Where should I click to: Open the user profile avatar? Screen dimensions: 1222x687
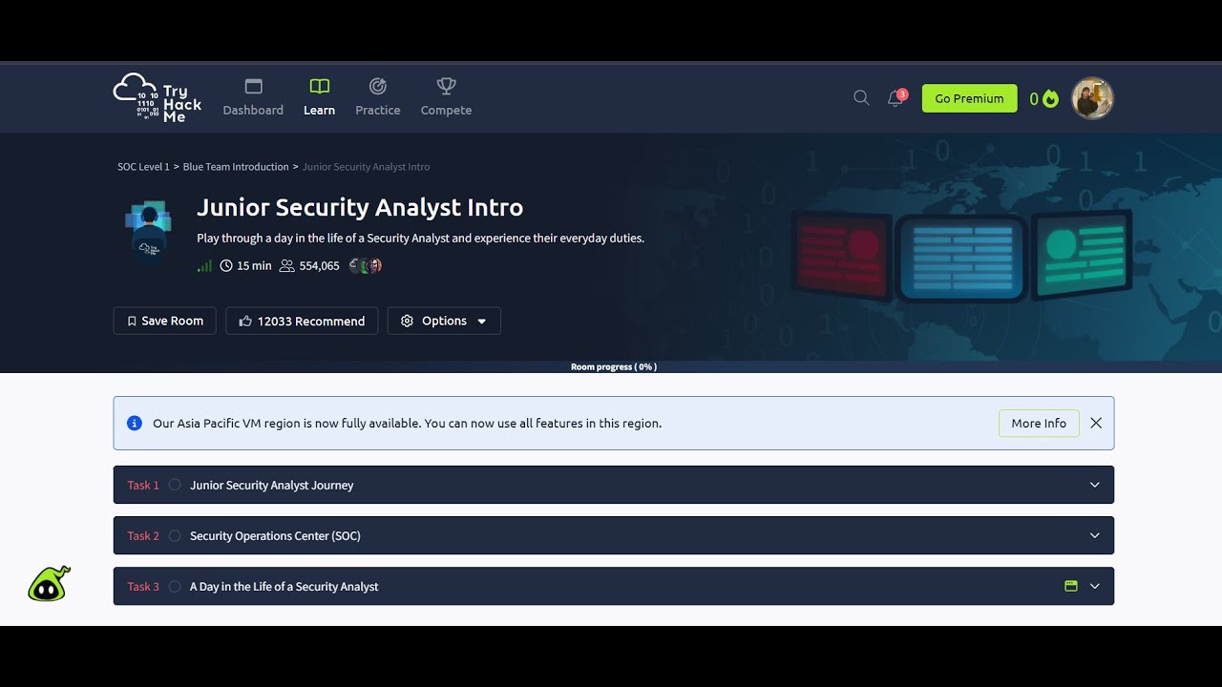click(1093, 98)
